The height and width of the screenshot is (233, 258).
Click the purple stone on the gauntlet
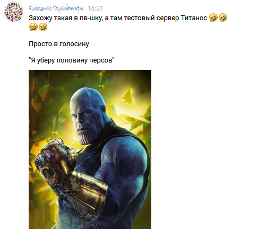48,154
